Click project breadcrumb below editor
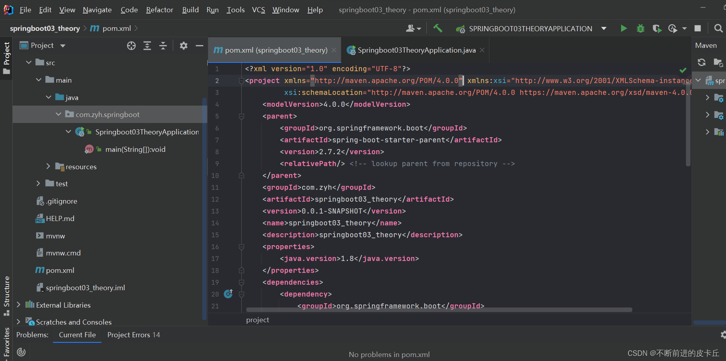This screenshot has width=726, height=361. (x=258, y=320)
